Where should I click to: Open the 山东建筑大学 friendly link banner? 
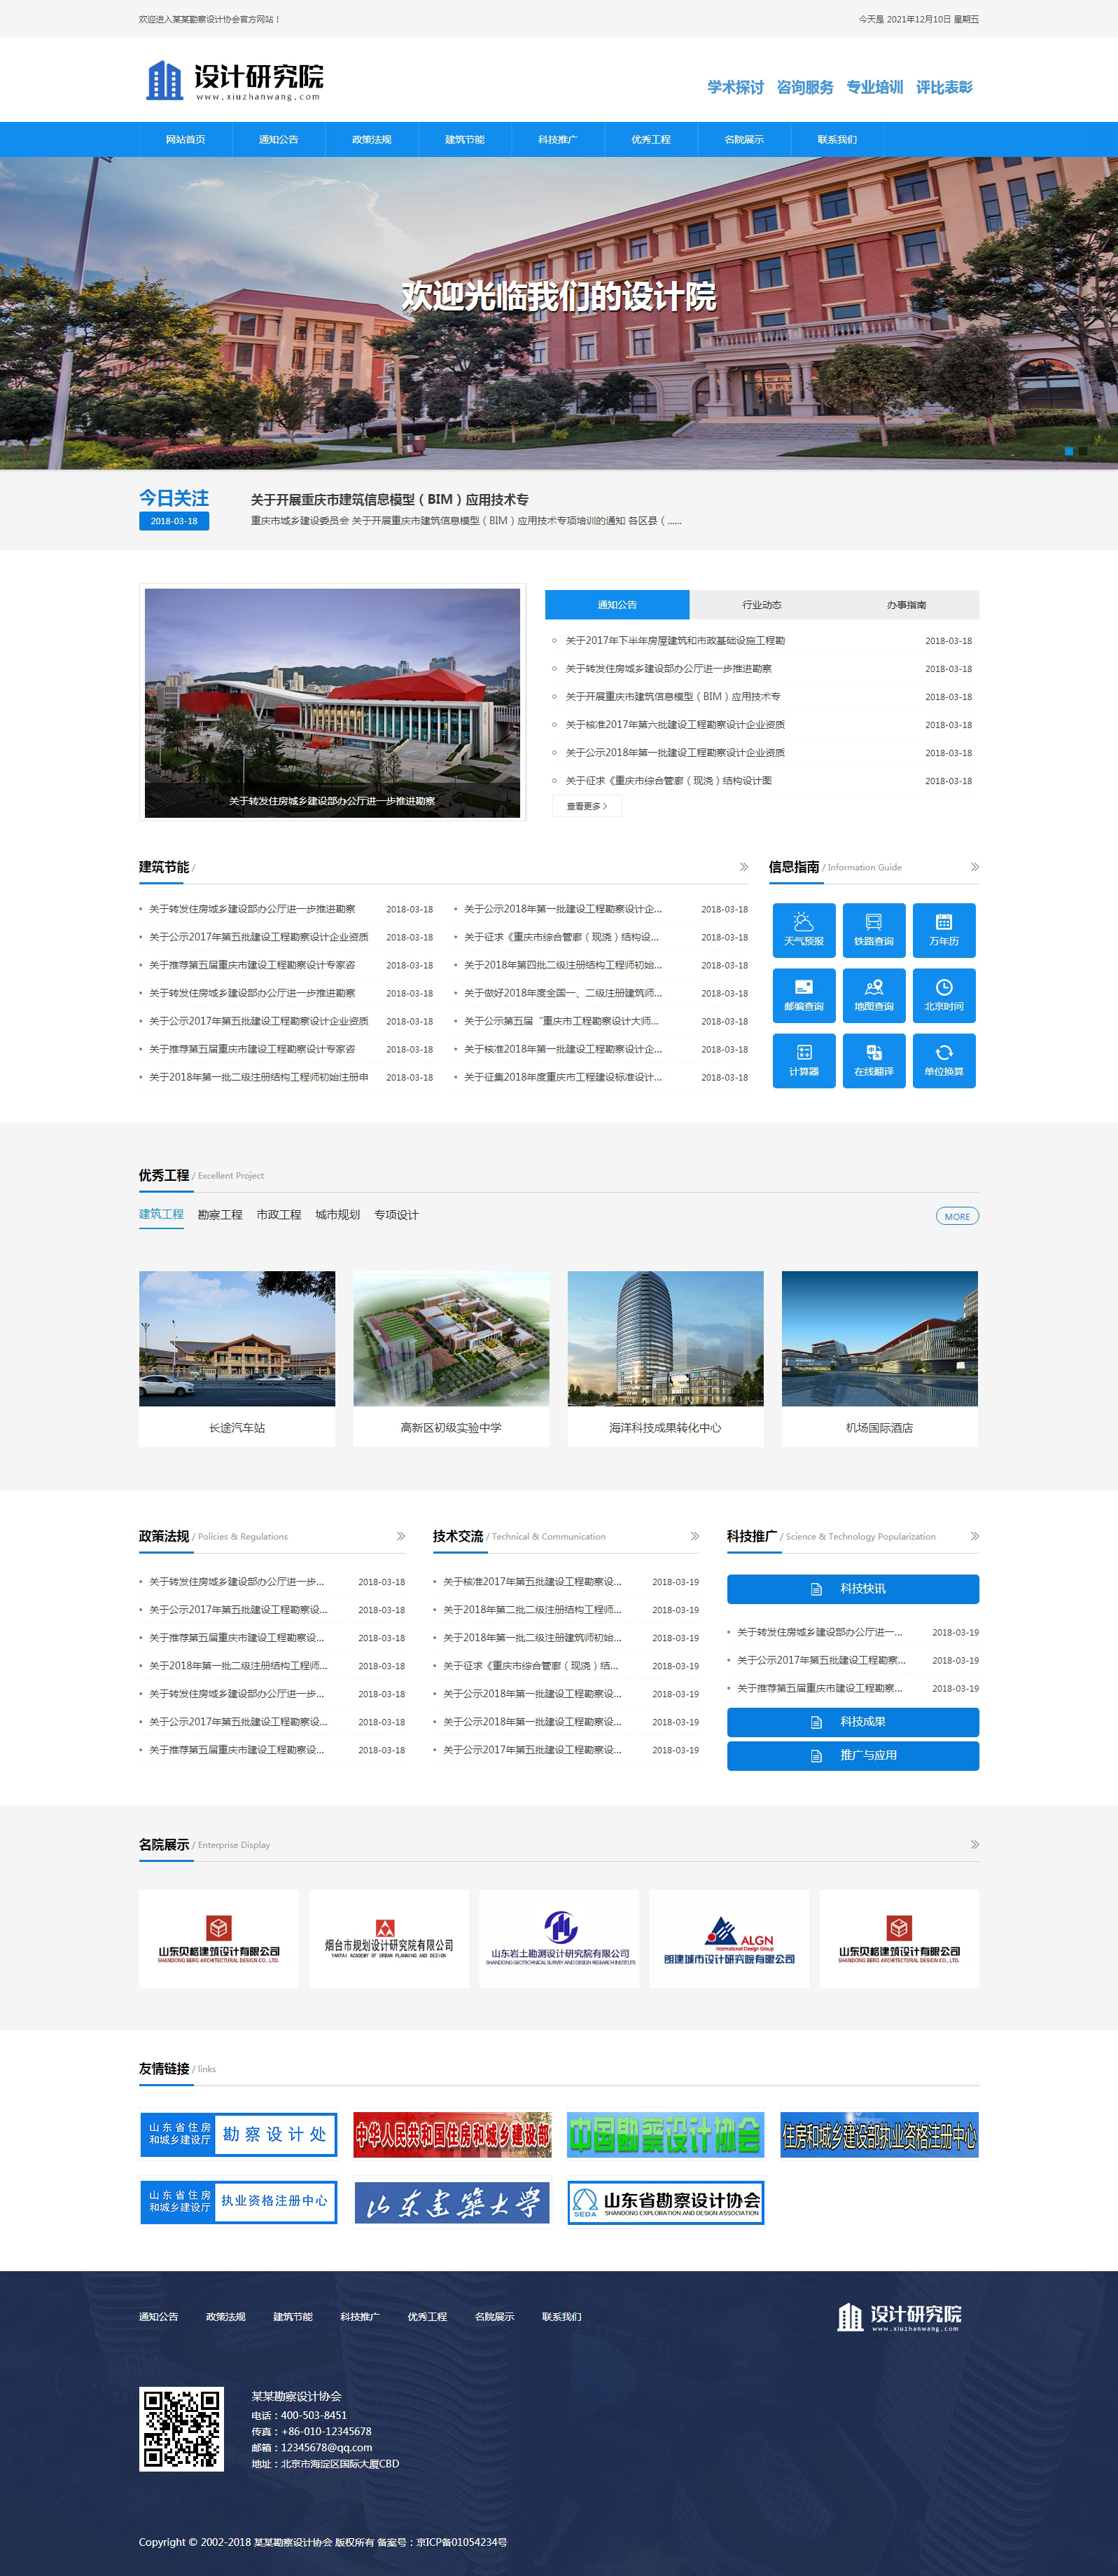click(x=452, y=2202)
